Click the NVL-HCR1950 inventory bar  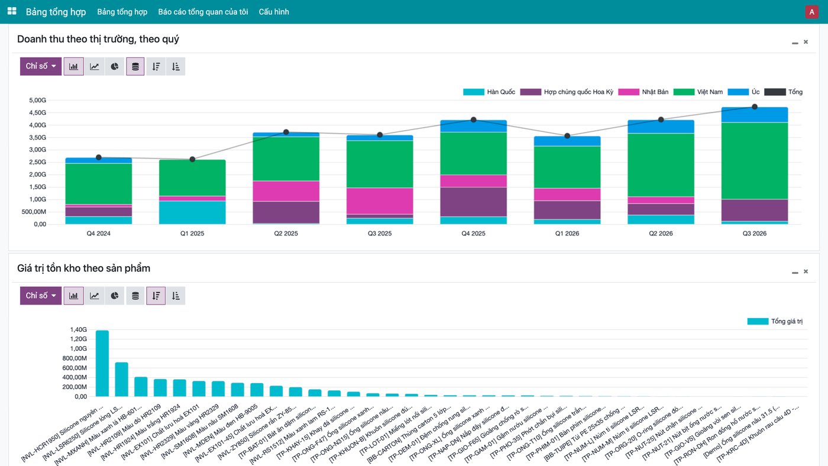click(x=102, y=363)
